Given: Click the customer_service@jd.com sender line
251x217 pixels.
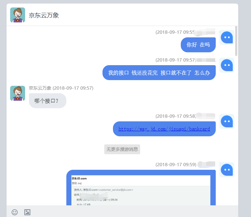Looking at the screenshot, I should pyautogui.click(x=103, y=190).
